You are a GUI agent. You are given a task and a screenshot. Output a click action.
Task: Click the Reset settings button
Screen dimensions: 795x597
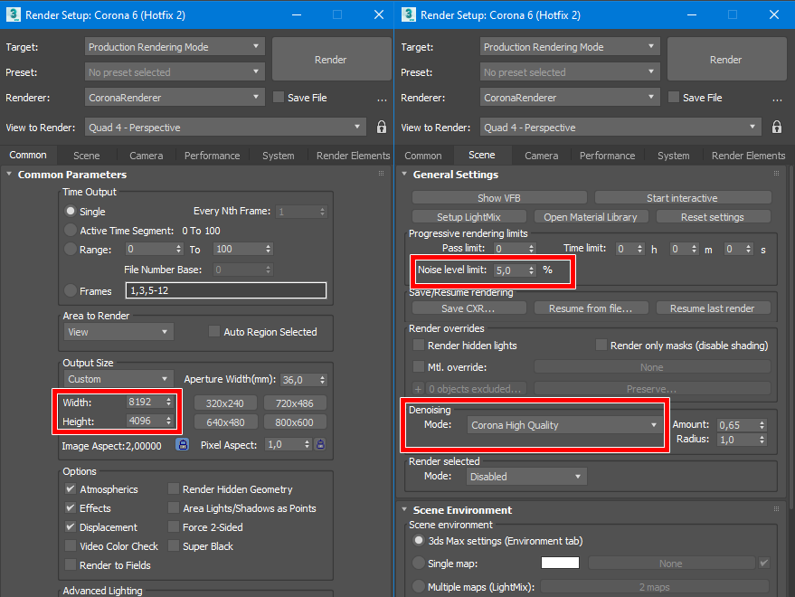713,217
